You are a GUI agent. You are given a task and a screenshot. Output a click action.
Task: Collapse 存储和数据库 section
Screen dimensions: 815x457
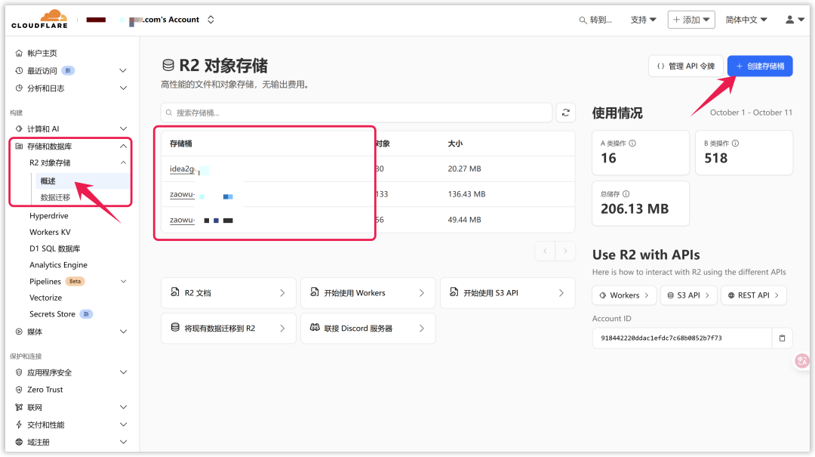coord(123,147)
